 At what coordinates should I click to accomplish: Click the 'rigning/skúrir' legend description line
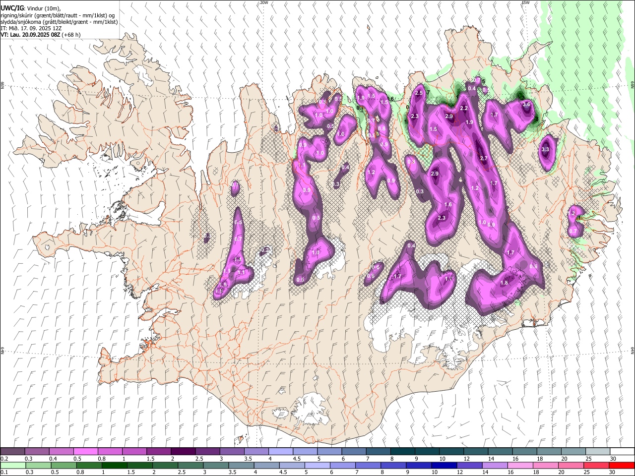click(58, 15)
